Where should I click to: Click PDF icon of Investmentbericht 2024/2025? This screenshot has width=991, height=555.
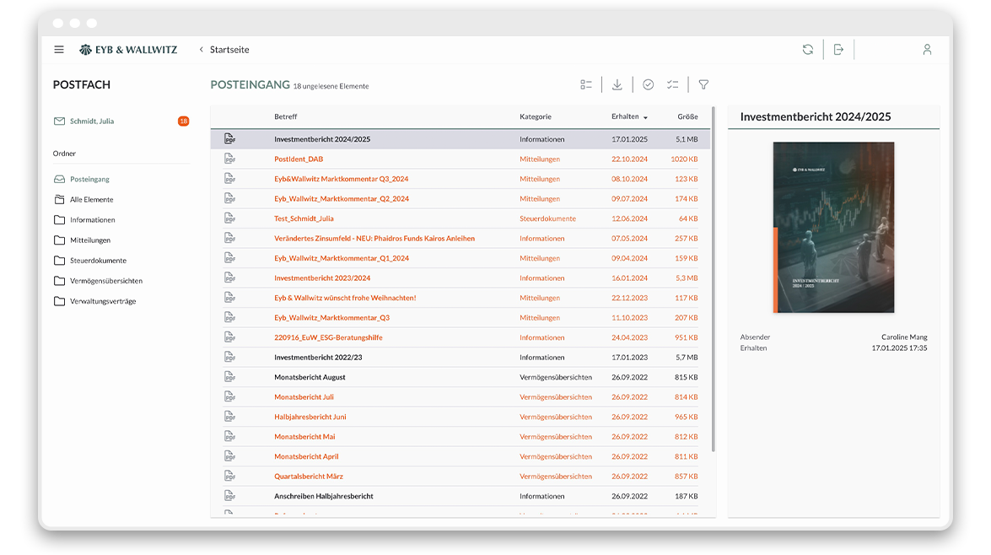click(229, 139)
